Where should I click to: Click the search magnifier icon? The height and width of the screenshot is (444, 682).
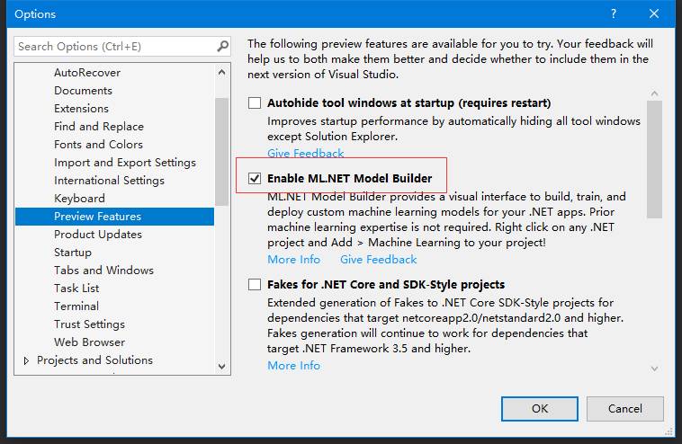[222, 46]
